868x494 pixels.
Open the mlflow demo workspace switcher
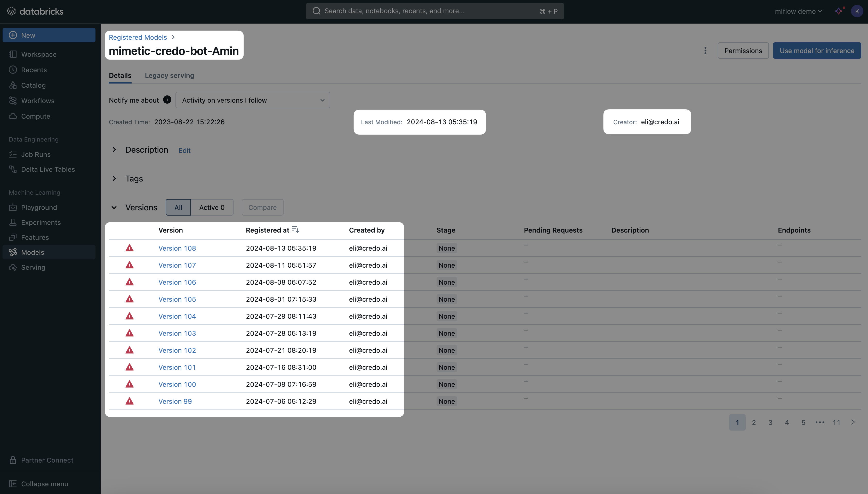tap(798, 11)
